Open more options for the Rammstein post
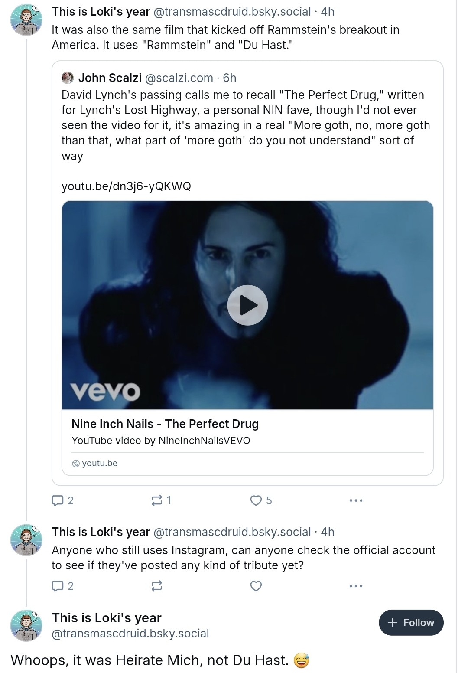468x673 pixels. (x=356, y=500)
